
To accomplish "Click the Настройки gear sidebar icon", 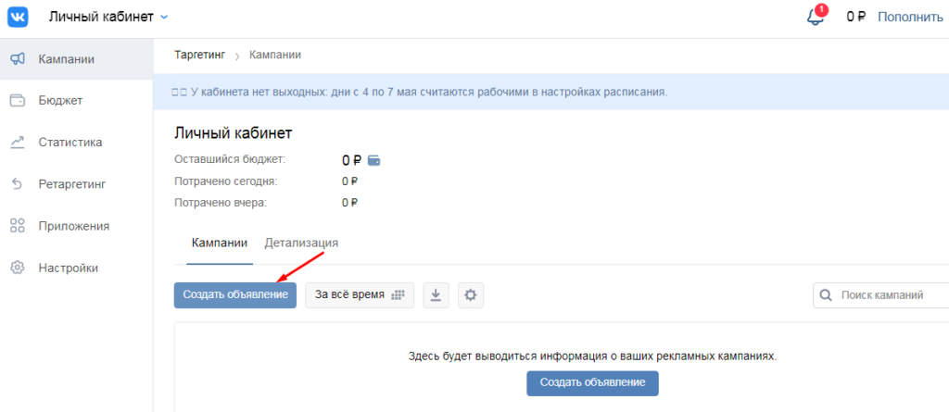I will click(x=17, y=268).
